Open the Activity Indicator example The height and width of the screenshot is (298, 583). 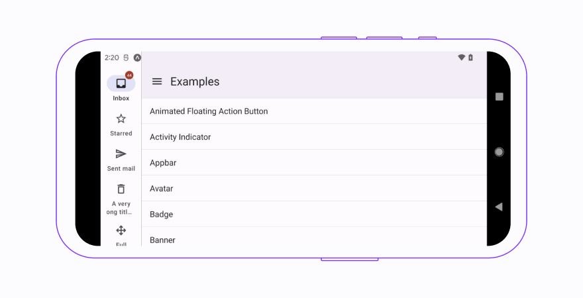point(180,137)
